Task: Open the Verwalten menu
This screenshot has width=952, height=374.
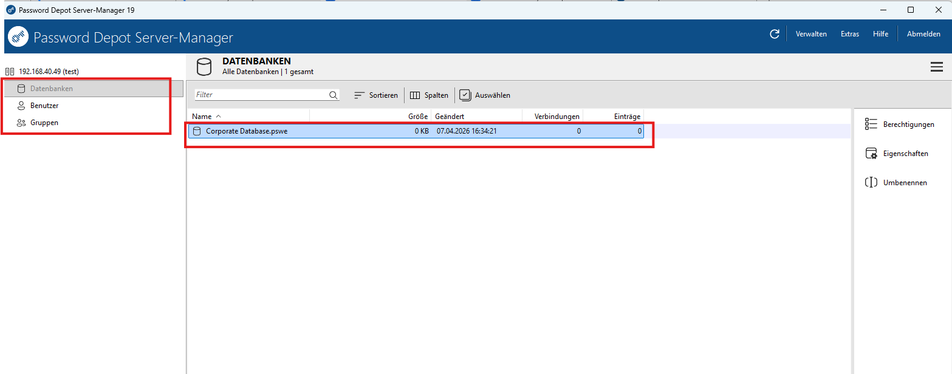Action: click(x=811, y=34)
